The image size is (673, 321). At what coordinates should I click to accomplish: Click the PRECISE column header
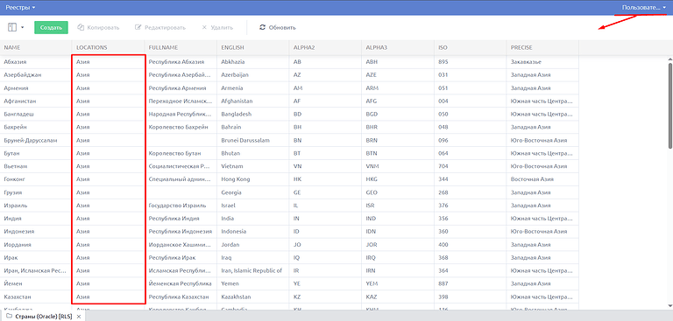[542, 47]
